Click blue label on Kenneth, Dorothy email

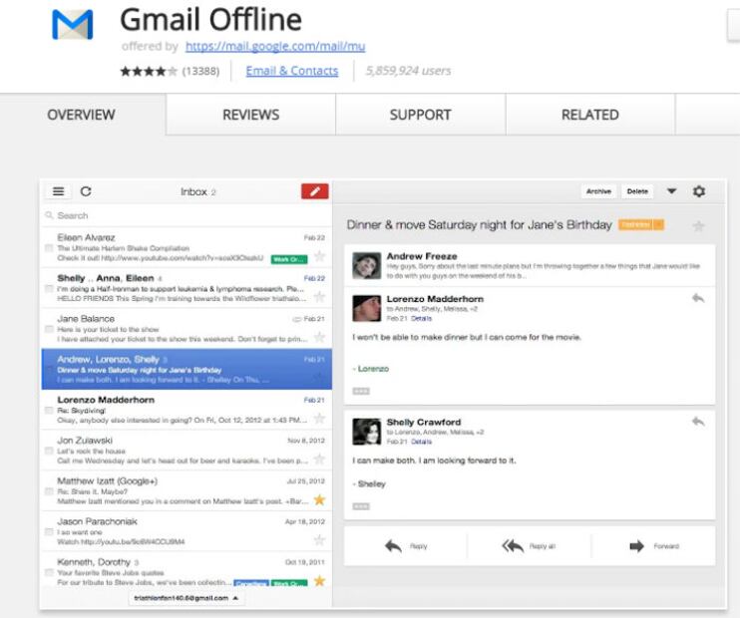[251, 583]
